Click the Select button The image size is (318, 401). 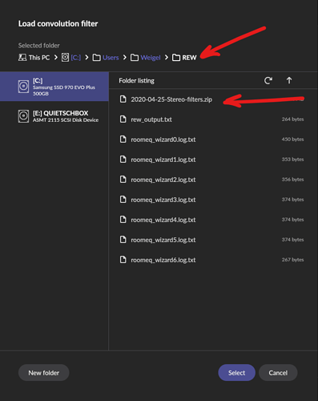tap(236, 373)
